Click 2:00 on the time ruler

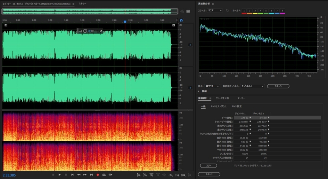[98, 20]
